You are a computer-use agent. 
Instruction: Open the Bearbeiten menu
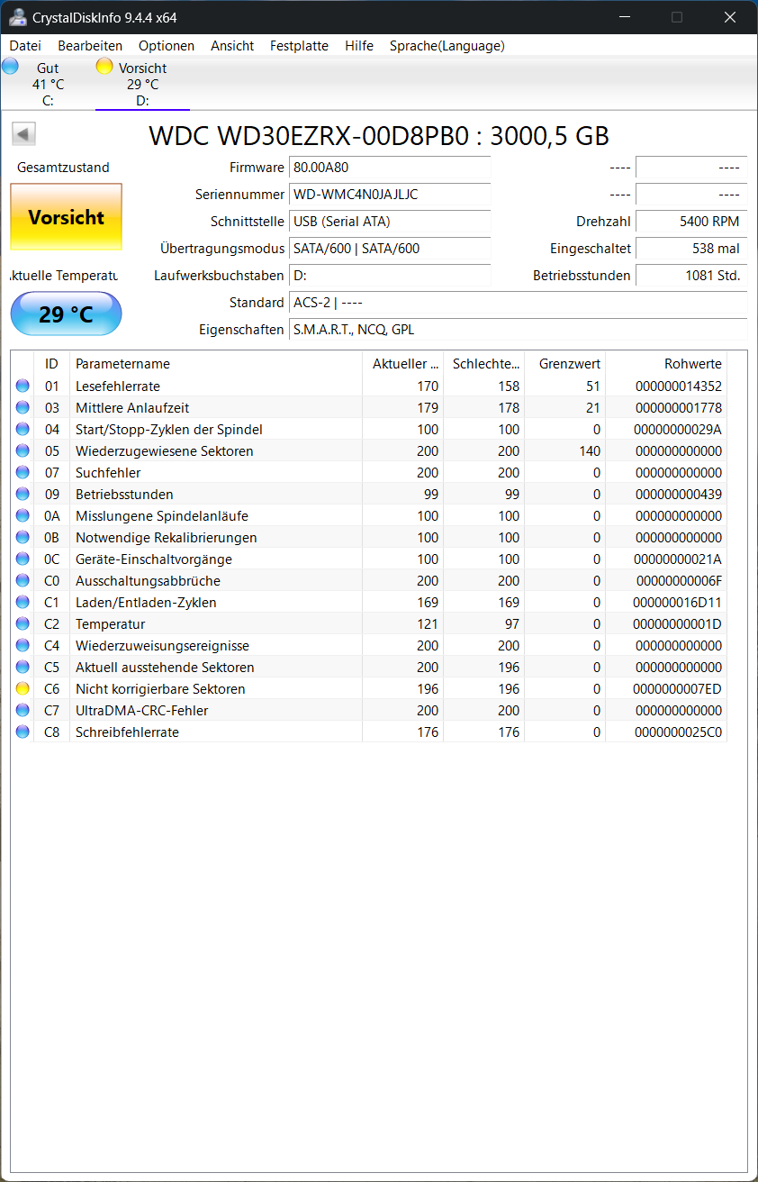pyautogui.click(x=90, y=46)
